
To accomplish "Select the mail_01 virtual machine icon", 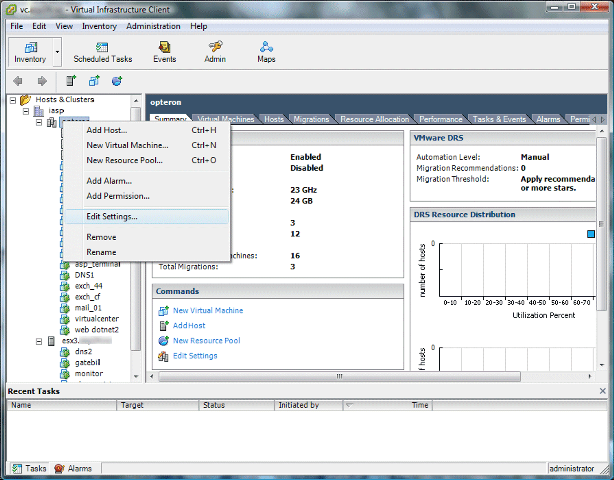I will 65,308.
